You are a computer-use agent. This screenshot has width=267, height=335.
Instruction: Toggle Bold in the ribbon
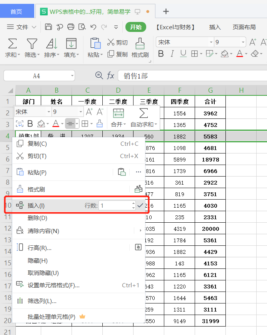pos(161,53)
